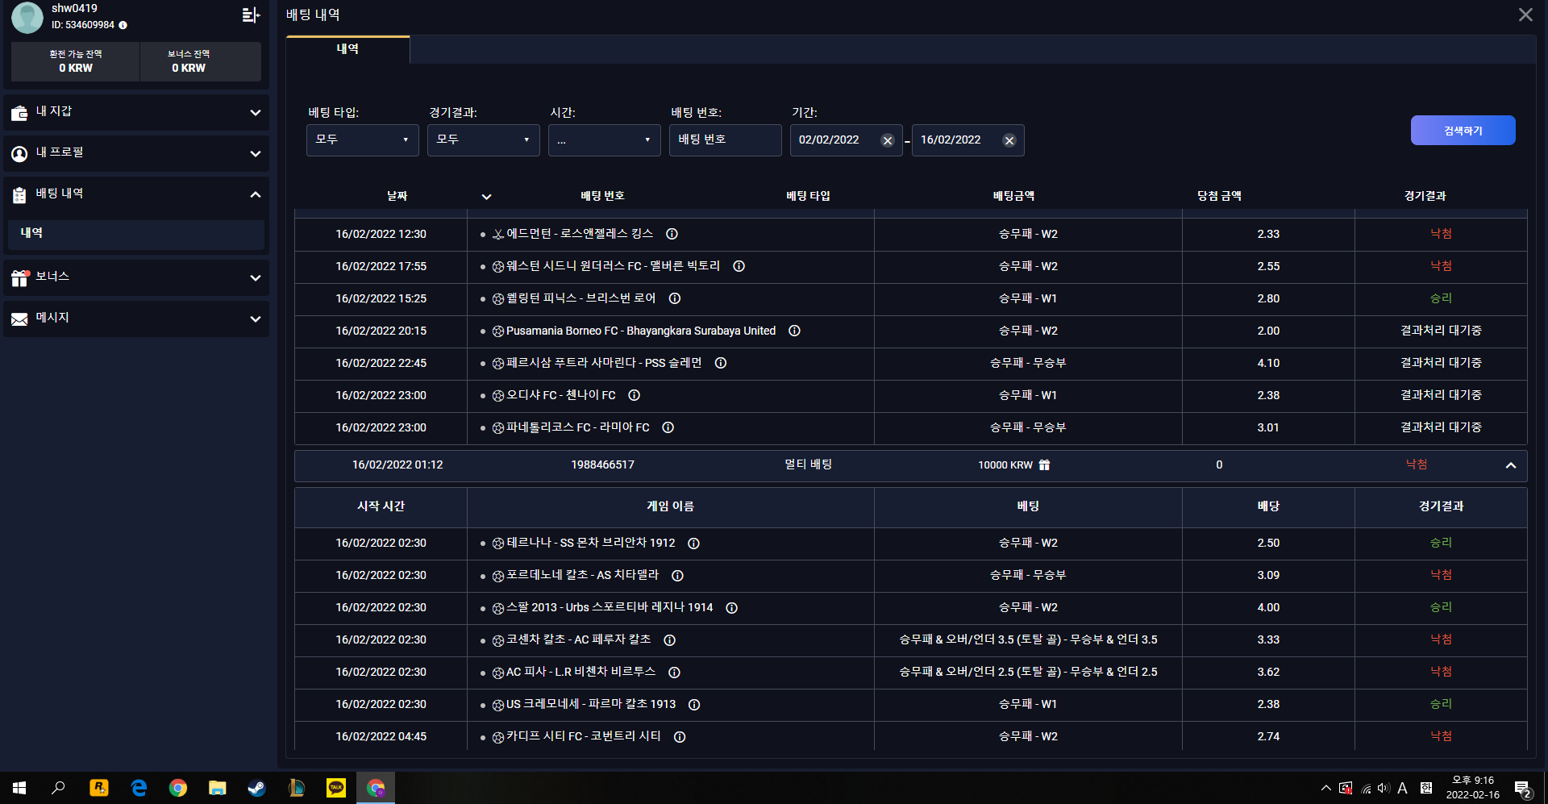Viewport: 1548px width, 804px height.
Task: Open the notification center icon
Action: [1522, 789]
